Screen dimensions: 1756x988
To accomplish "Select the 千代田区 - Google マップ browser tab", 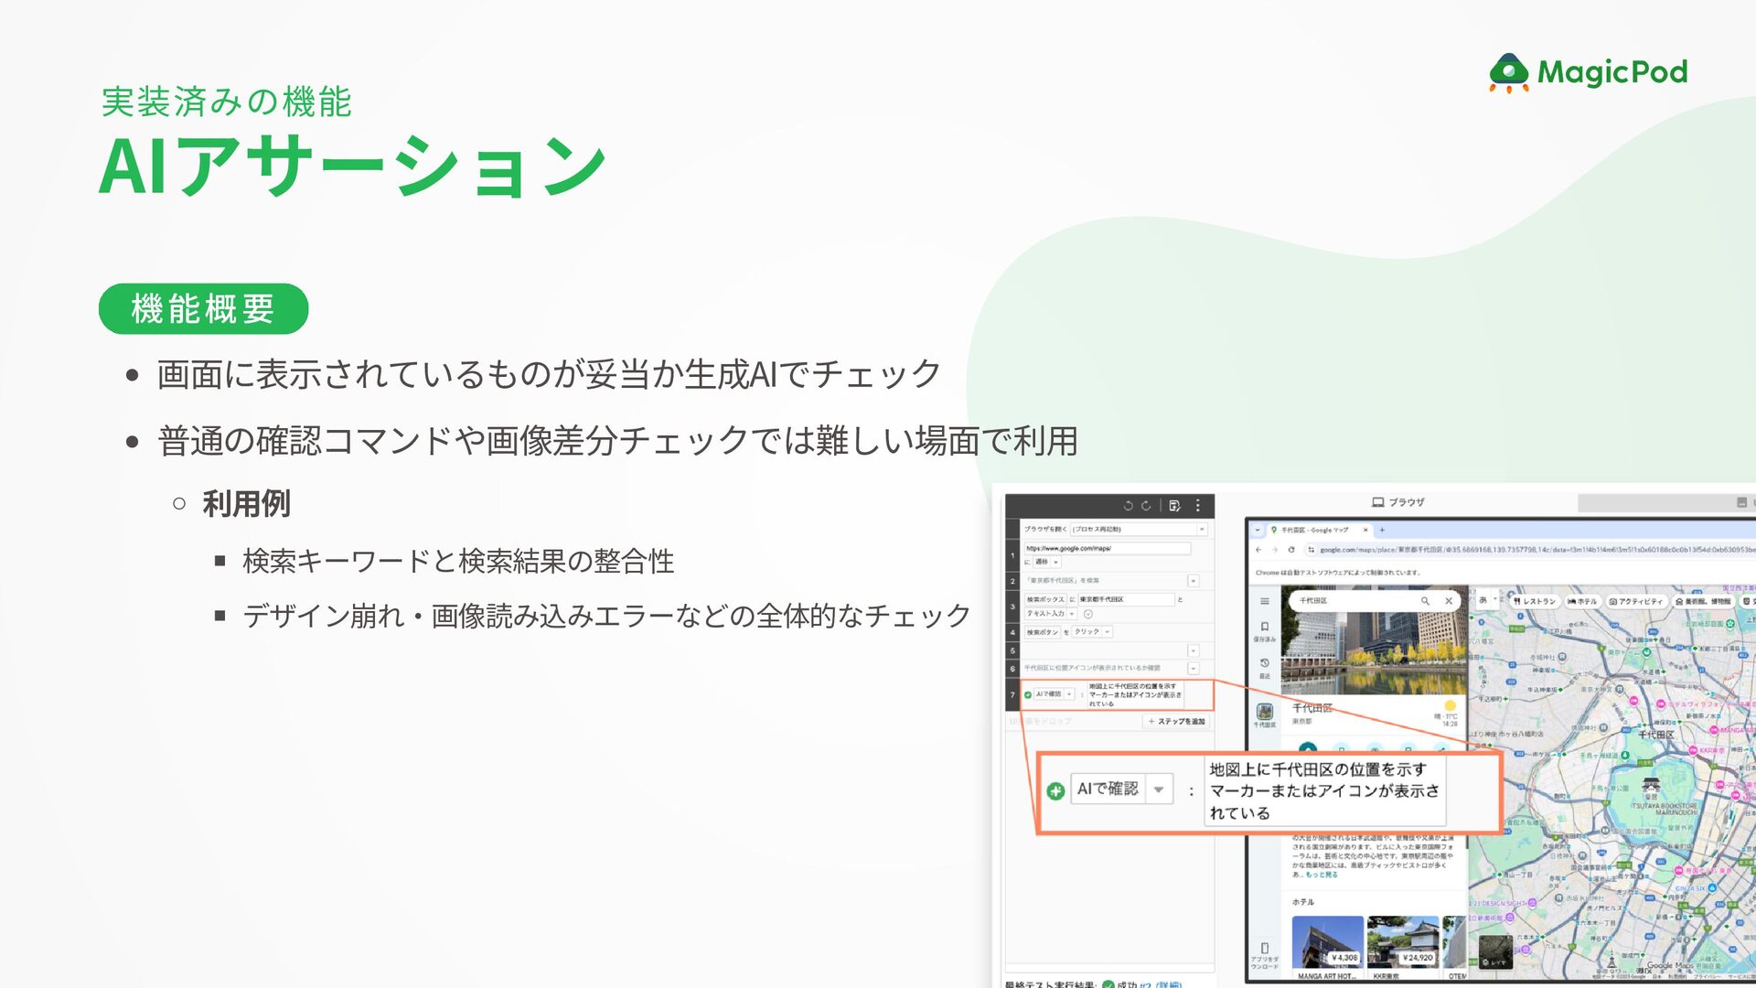I will [1313, 530].
